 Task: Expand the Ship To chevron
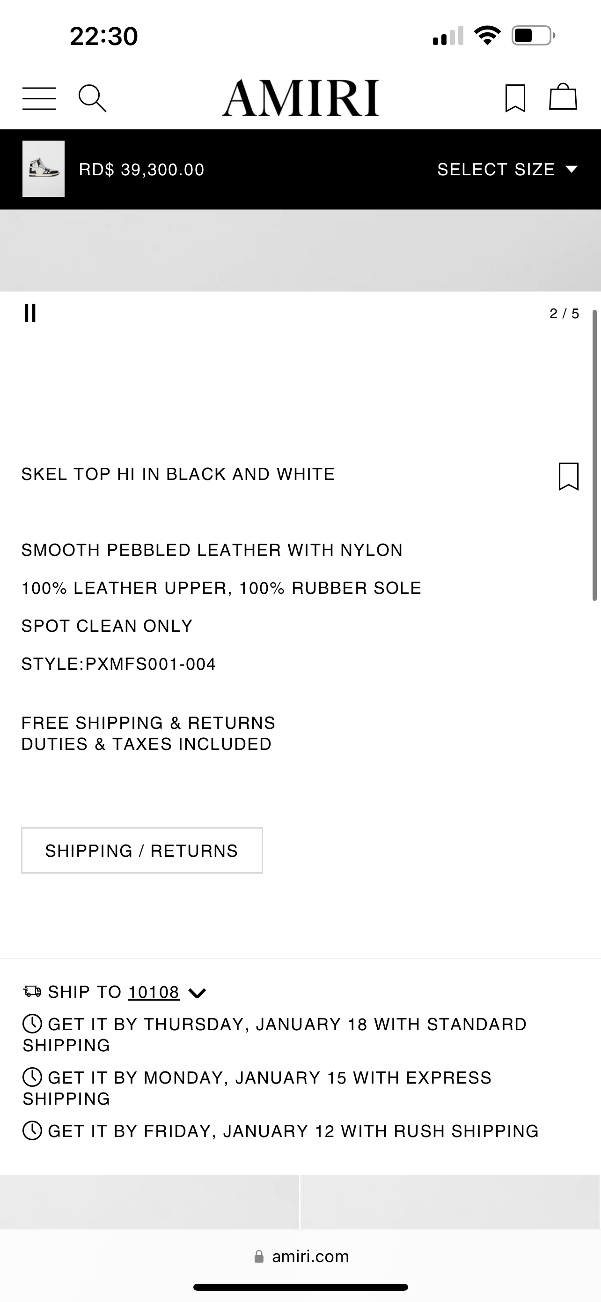point(197,993)
